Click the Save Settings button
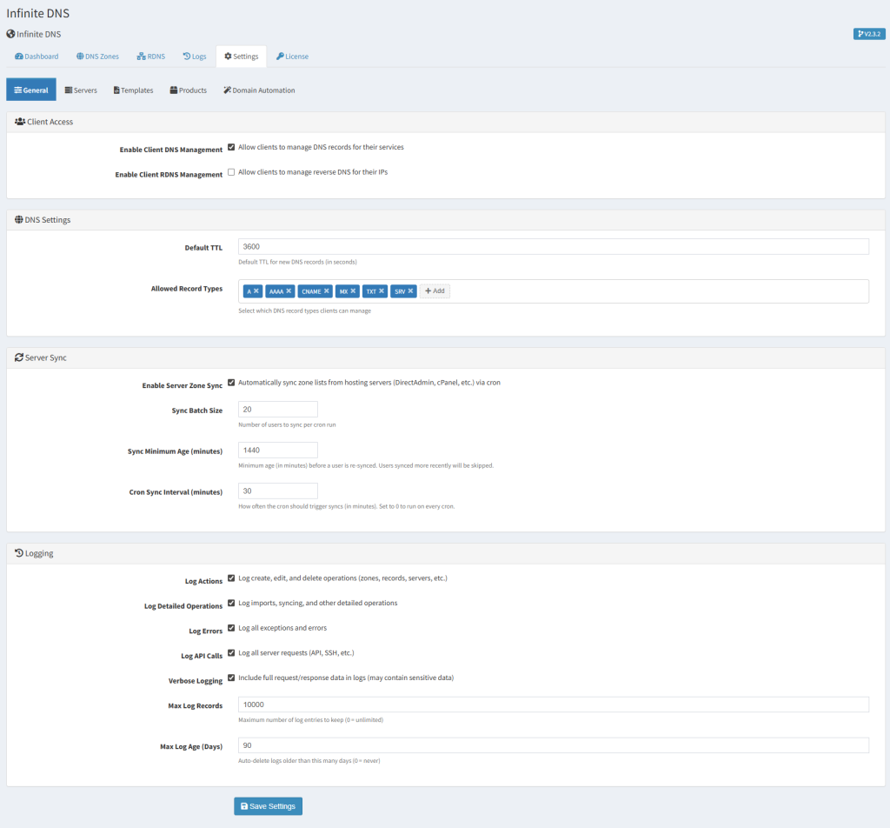The image size is (890, 828). [x=268, y=806]
